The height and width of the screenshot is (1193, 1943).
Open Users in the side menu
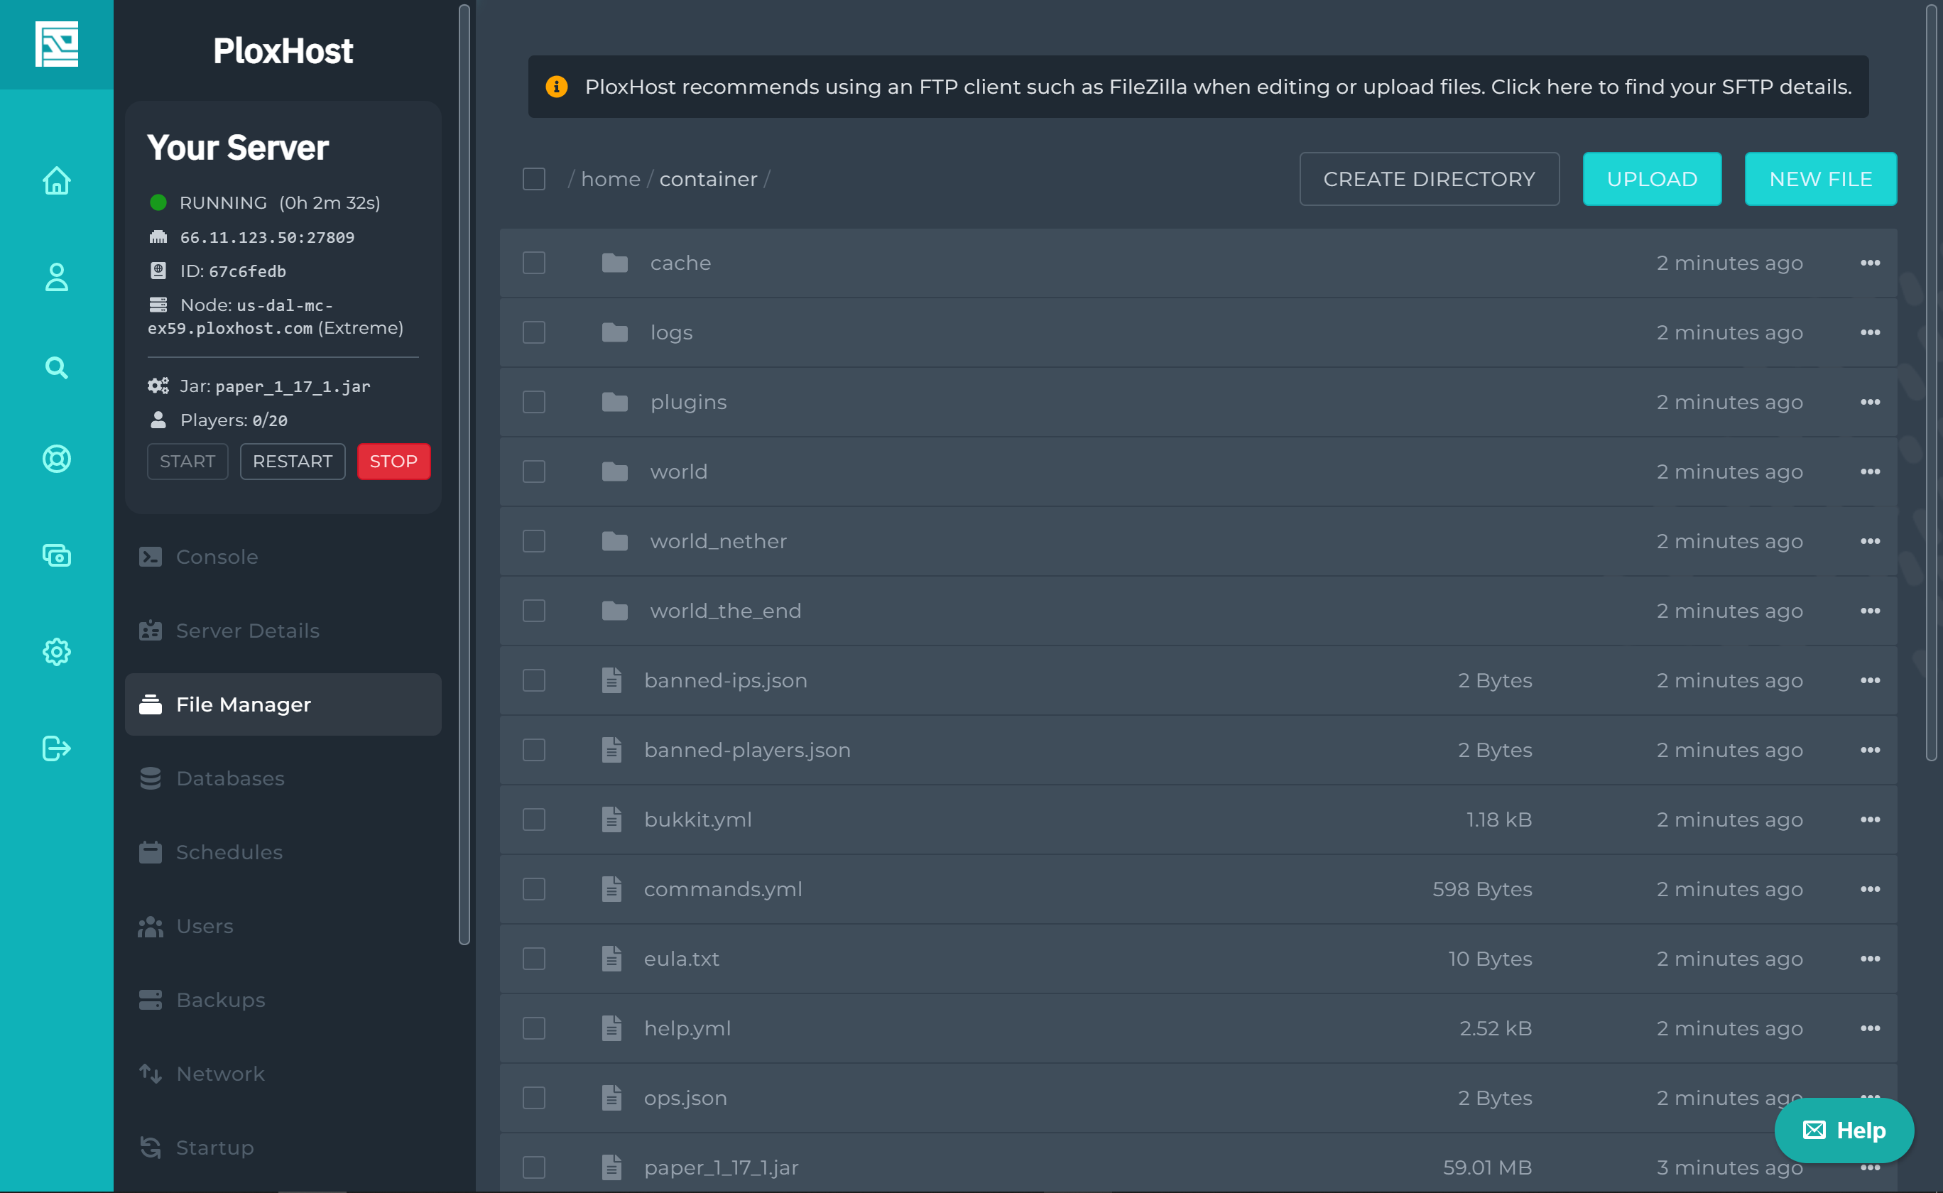pos(283,926)
